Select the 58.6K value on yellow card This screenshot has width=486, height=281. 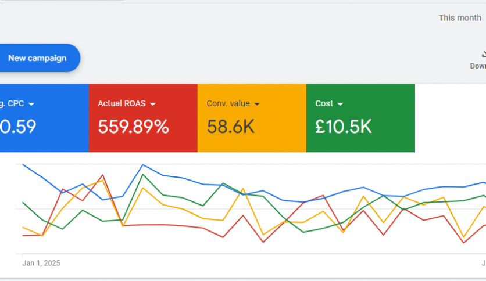[230, 127]
